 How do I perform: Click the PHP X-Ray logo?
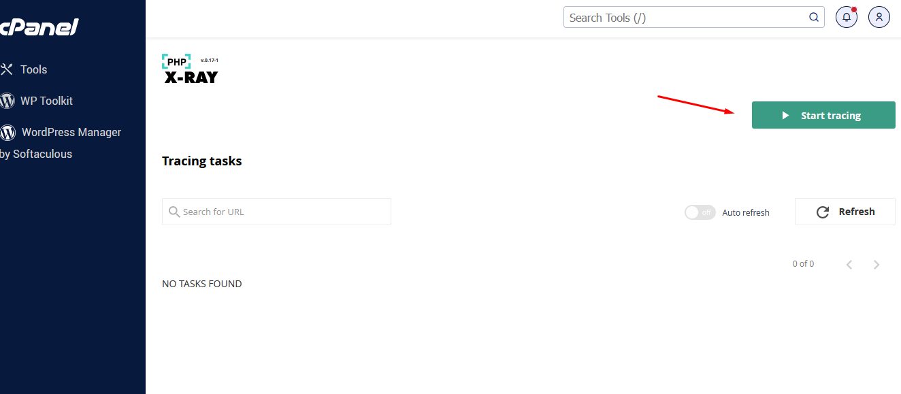(x=190, y=69)
